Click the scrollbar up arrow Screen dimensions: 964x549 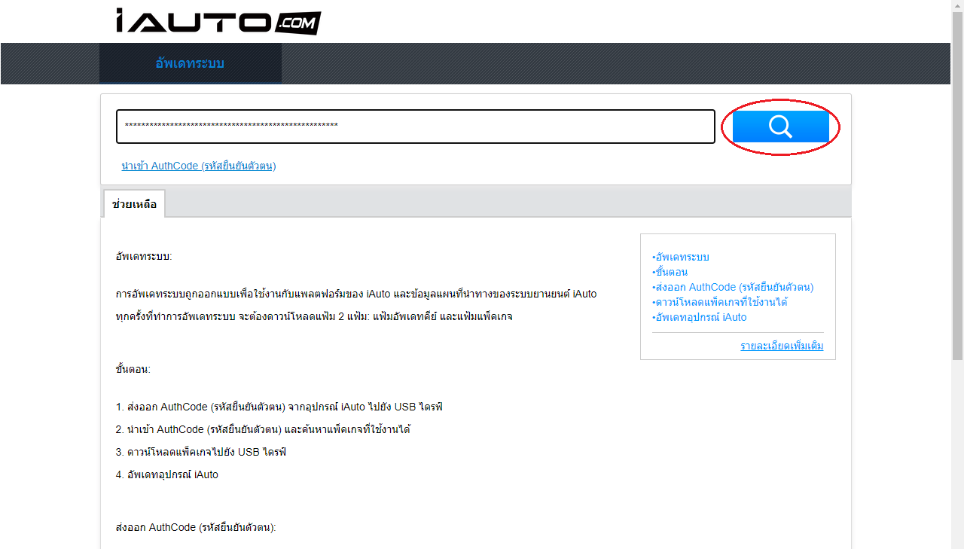click(957, 6)
